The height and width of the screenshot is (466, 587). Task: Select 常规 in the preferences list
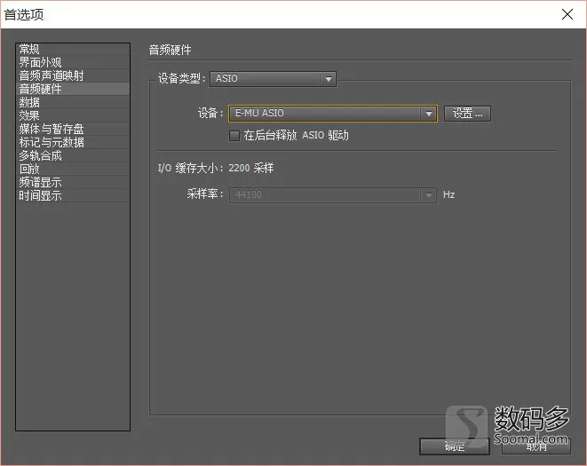(73, 50)
